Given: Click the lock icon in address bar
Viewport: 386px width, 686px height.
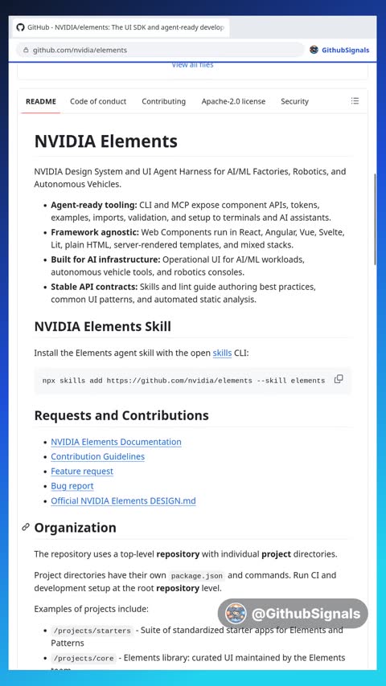Looking at the screenshot, I should click(26, 51).
